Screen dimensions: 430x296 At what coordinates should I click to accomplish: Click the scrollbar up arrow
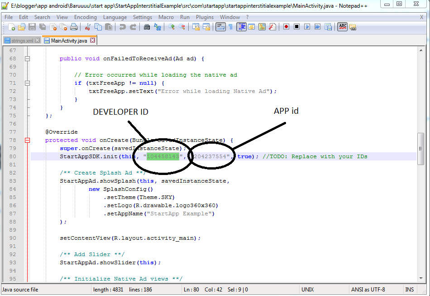pyautogui.click(x=421, y=50)
